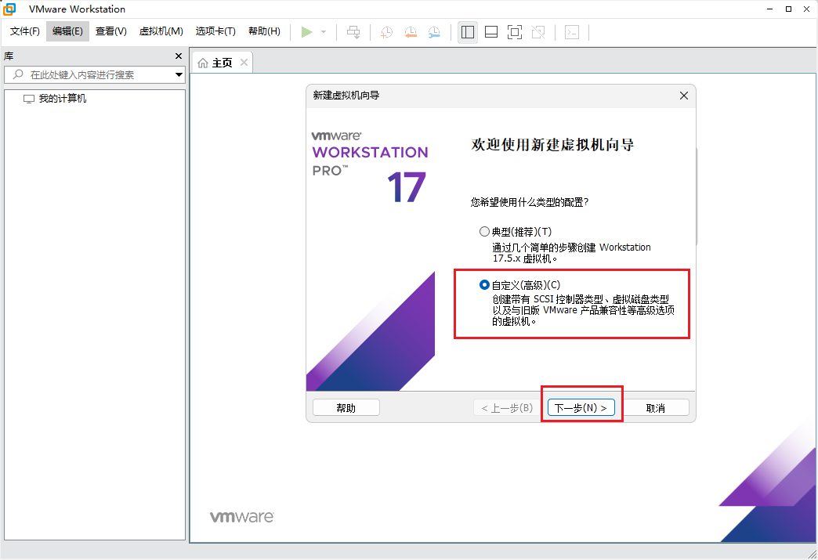818x560 pixels.
Task: Open the 文件(F) menu
Action: pyautogui.click(x=24, y=31)
